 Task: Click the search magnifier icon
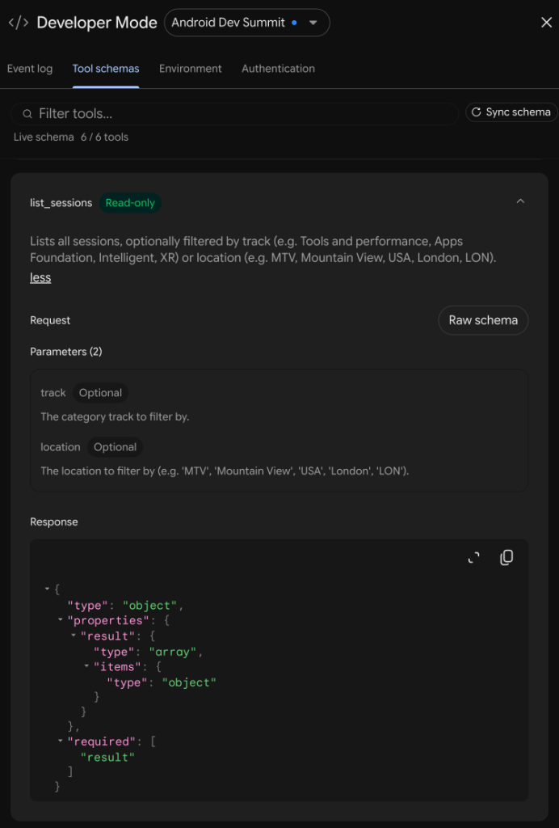click(27, 113)
